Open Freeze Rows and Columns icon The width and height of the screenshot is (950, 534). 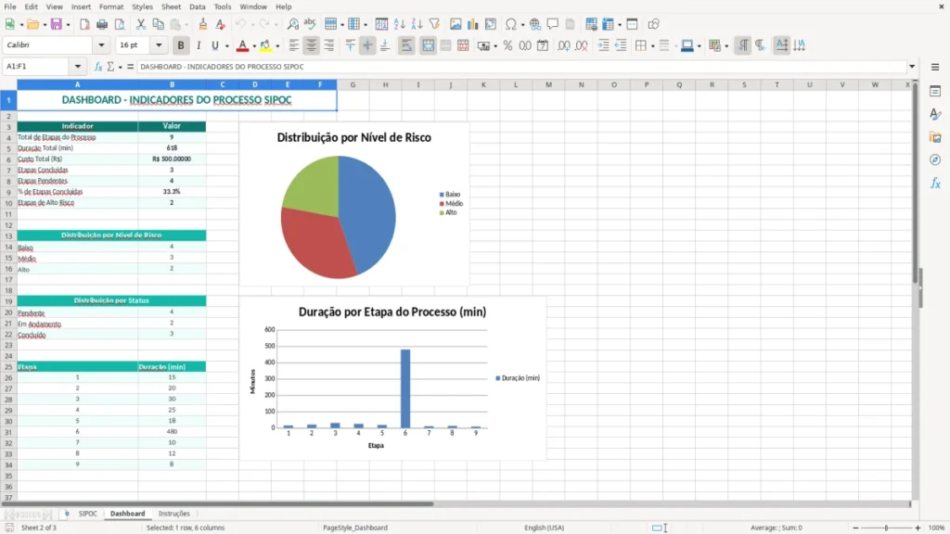point(609,24)
